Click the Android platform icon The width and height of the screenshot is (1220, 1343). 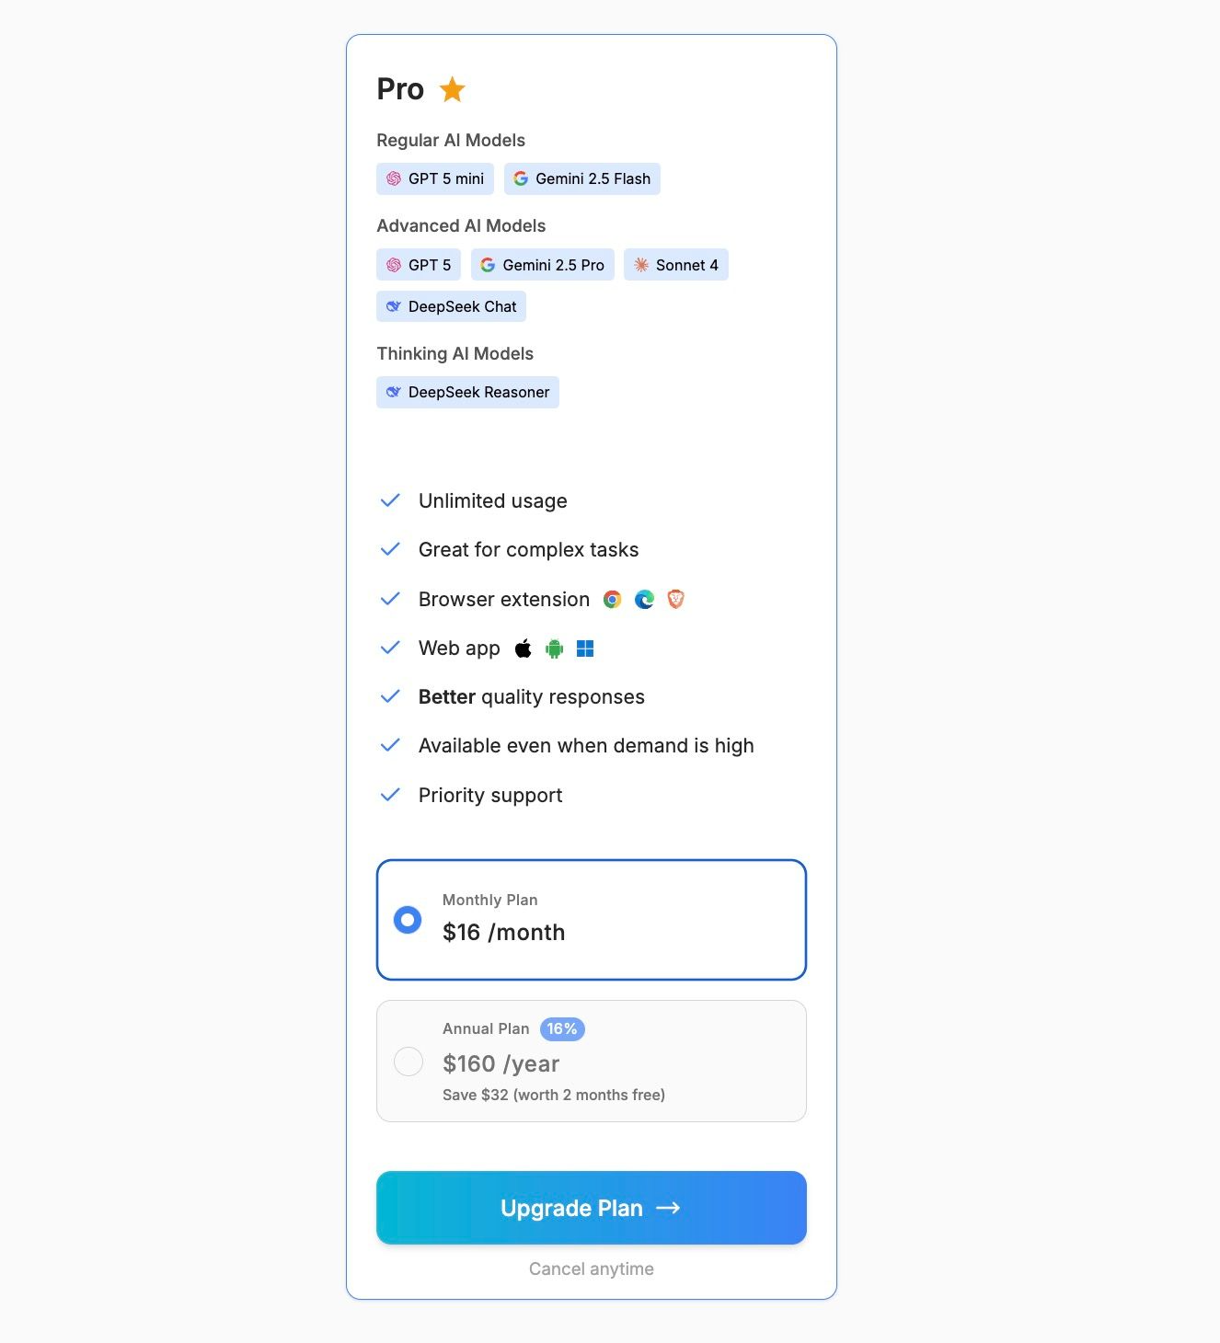click(x=554, y=649)
